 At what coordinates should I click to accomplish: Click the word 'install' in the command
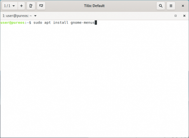(61, 23)
